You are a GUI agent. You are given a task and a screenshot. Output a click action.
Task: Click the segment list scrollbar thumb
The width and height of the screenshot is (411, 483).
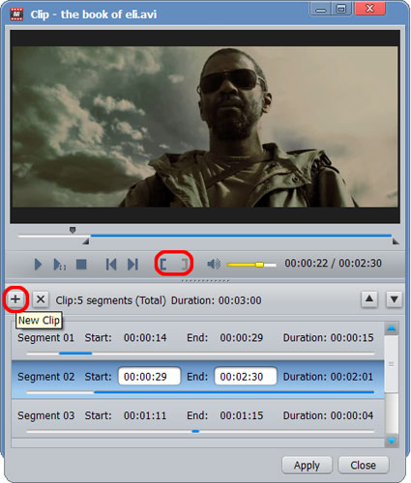(x=392, y=364)
